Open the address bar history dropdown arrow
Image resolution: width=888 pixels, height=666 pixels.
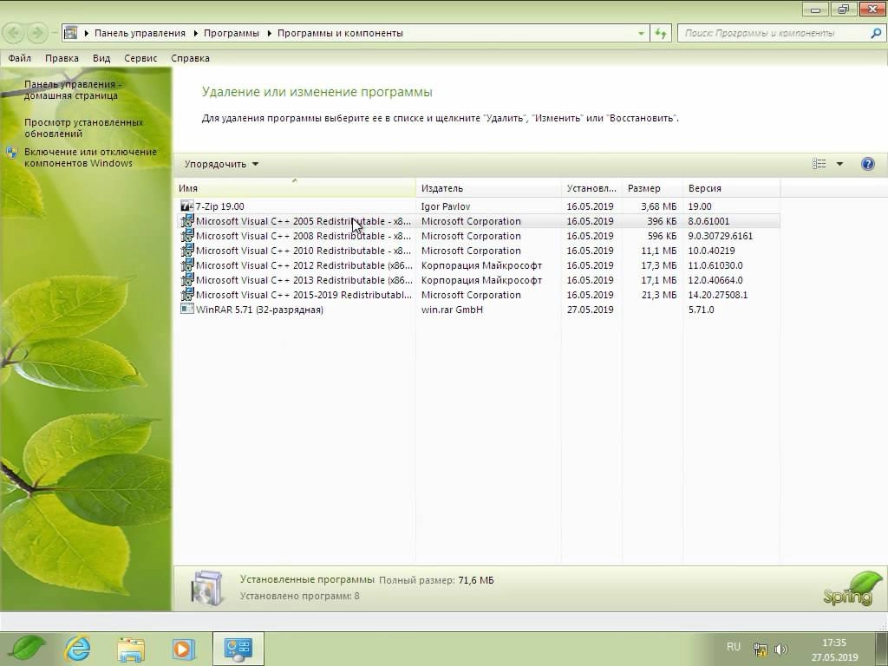641,34
